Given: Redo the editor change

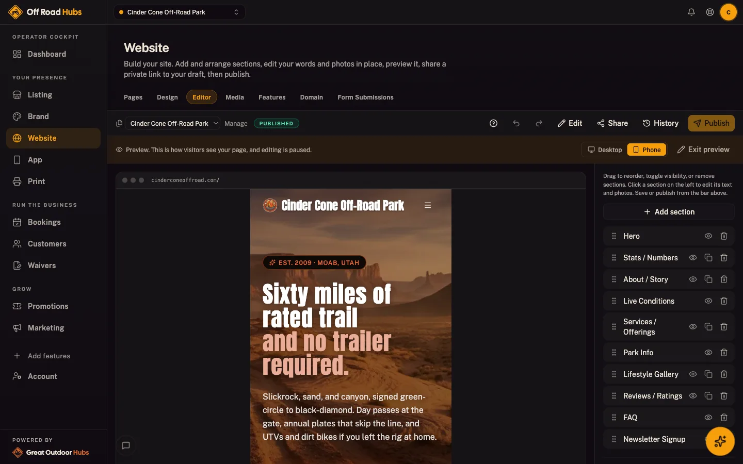Looking at the screenshot, I should pyautogui.click(x=539, y=123).
